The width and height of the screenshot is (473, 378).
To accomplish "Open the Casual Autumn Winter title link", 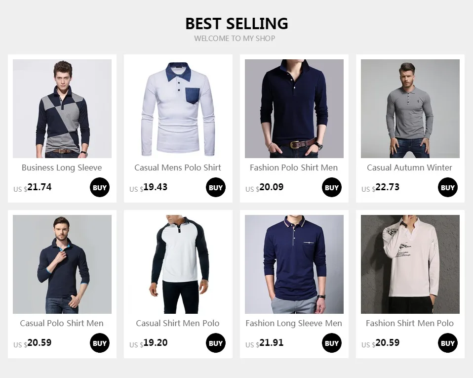I will click(x=410, y=168).
